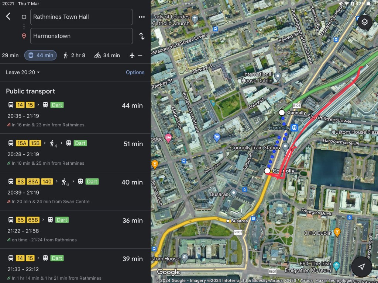Expand the Leave 20:20 time dropdown
The image size is (378, 283).
(23, 72)
